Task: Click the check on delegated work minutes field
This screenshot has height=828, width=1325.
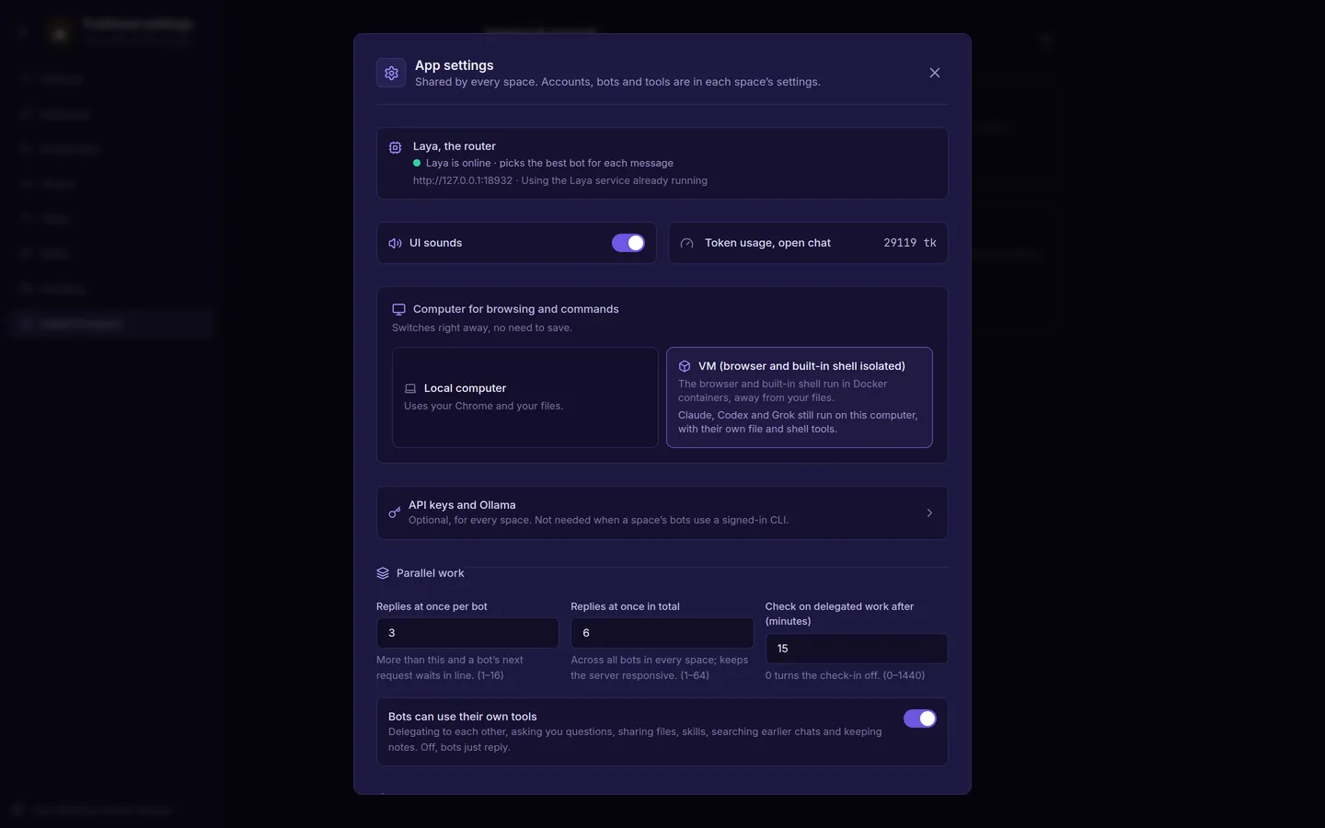Action: pos(857,649)
